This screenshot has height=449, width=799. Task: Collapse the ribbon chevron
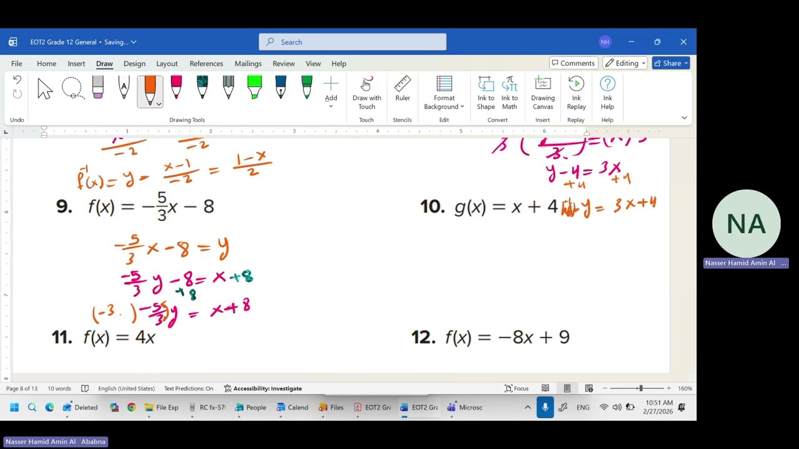[684, 118]
